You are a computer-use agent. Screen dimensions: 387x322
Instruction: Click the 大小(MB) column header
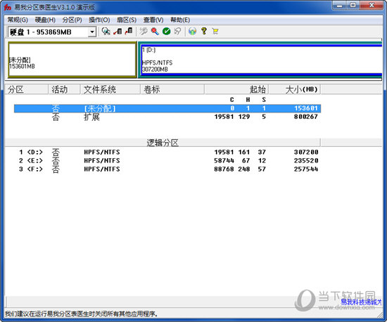click(x=295, y=89)
